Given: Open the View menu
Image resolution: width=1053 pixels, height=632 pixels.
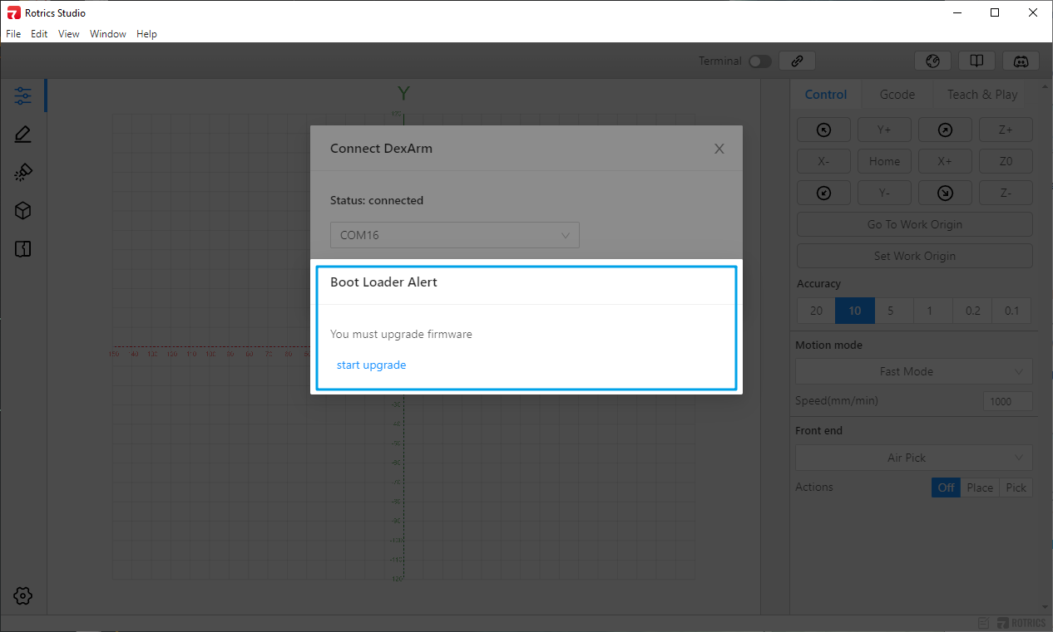Looking at the screenshot, I should coord(69,34).
